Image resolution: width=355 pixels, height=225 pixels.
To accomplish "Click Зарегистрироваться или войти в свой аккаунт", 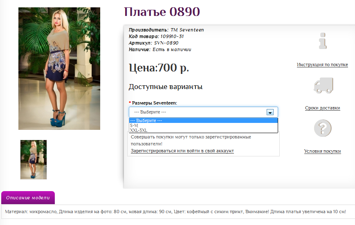I will point(182,151).
